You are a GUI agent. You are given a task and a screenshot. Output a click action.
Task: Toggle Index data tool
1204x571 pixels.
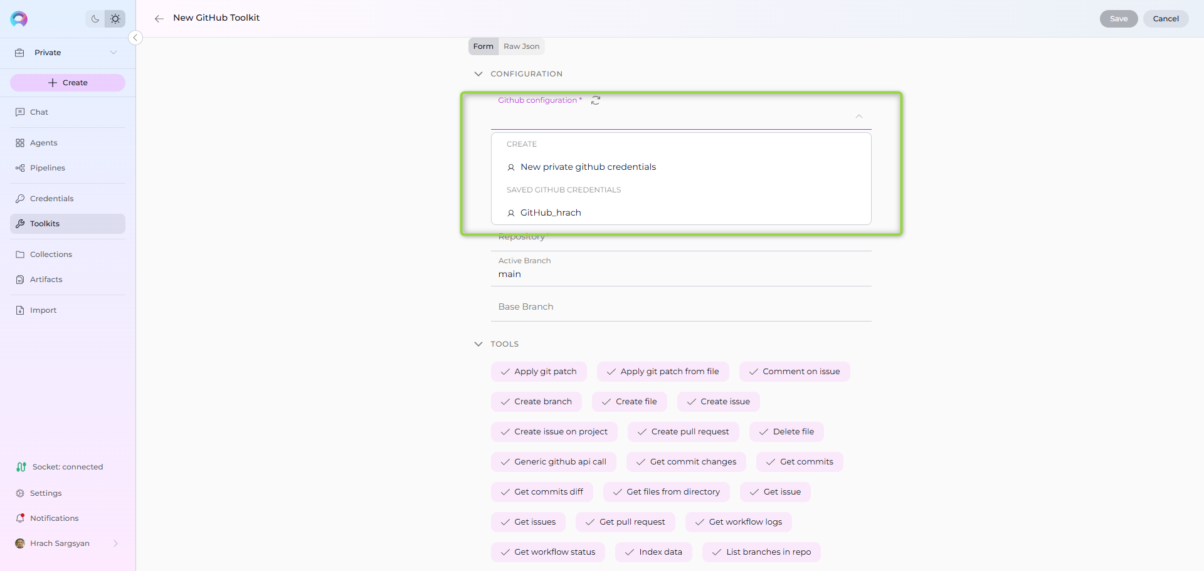click(x=653, y=552)
